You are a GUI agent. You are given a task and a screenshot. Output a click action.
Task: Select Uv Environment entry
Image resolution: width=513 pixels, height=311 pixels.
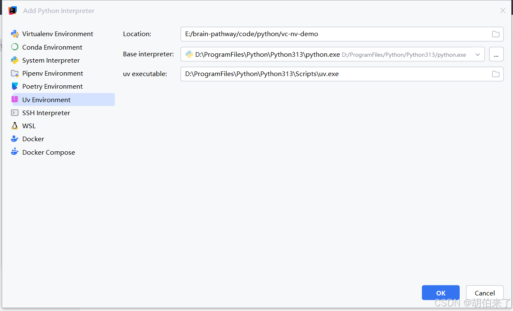(63, 100)
